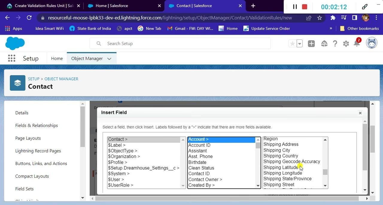Screen dimensions: 383x205
Task: Open Other bookmarks folder
Action: click(x=359, y=28)
